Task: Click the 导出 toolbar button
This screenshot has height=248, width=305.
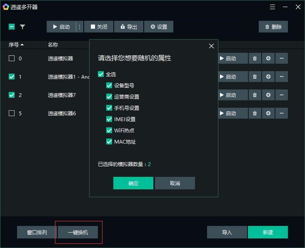Action: (129, 27)
